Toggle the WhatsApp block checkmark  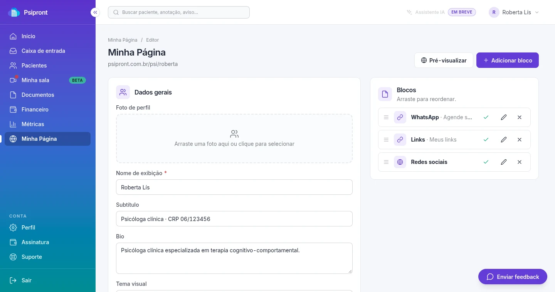[x=486, y=117]
